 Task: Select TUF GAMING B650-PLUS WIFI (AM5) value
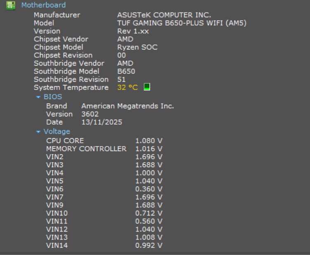pyautogui.click(x=182, y=23)
